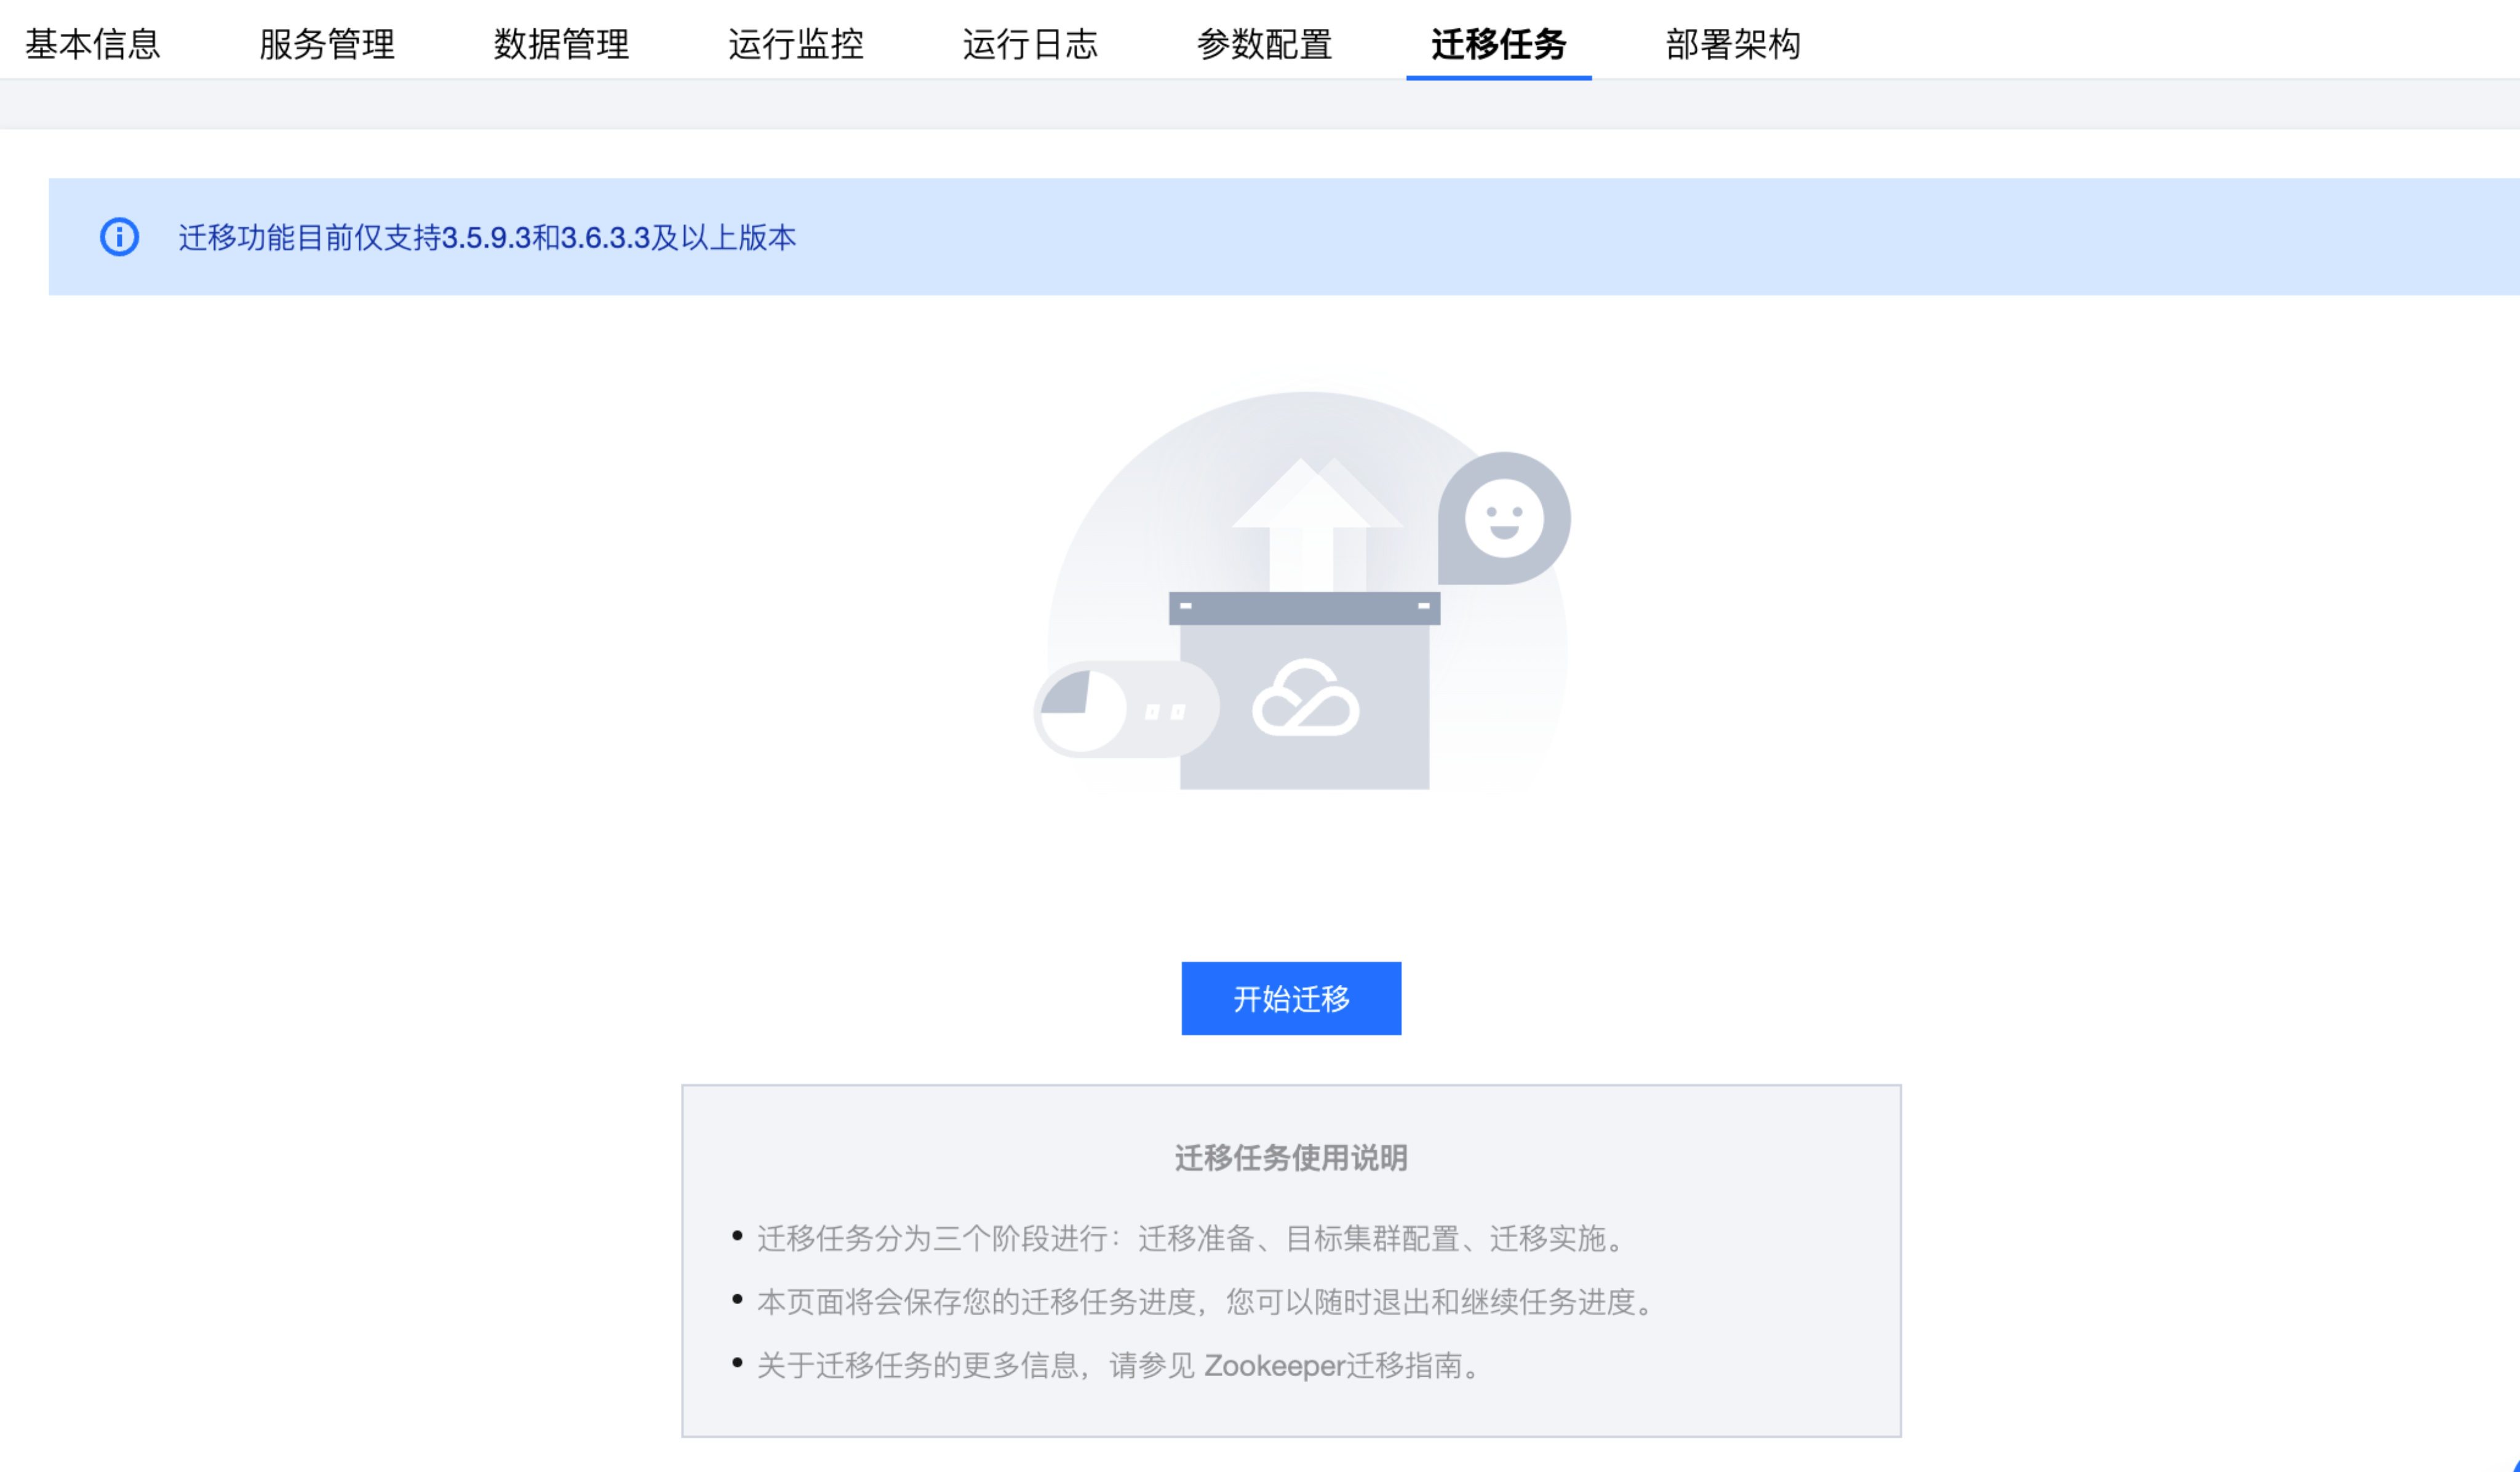Screen dimensions: 2520x1472
Task: Go to the 运行监控 tab
Action: point(796,44)
